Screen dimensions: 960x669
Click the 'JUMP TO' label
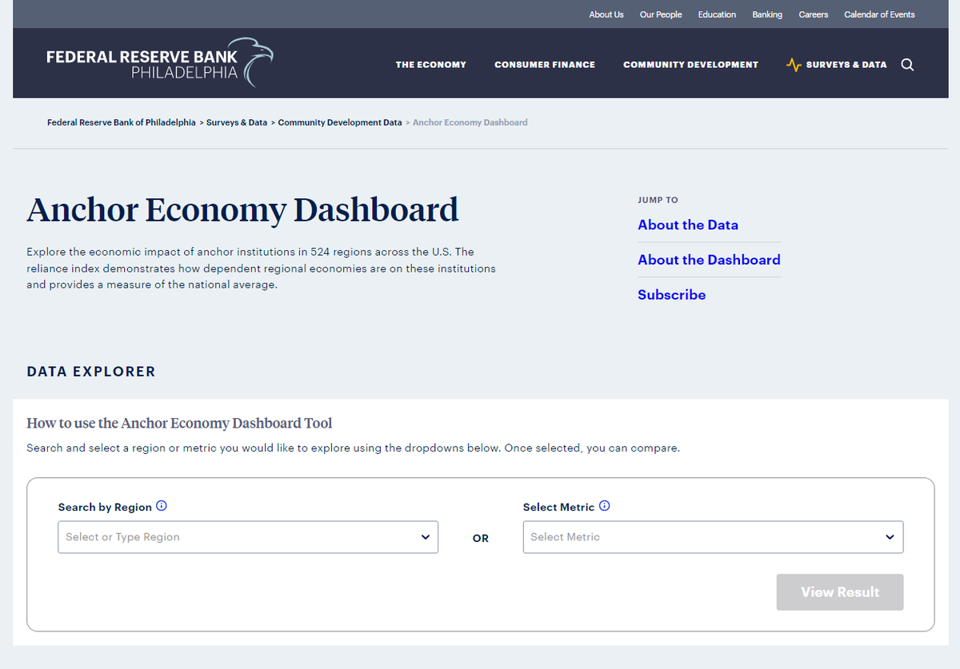tap(658, 200)
